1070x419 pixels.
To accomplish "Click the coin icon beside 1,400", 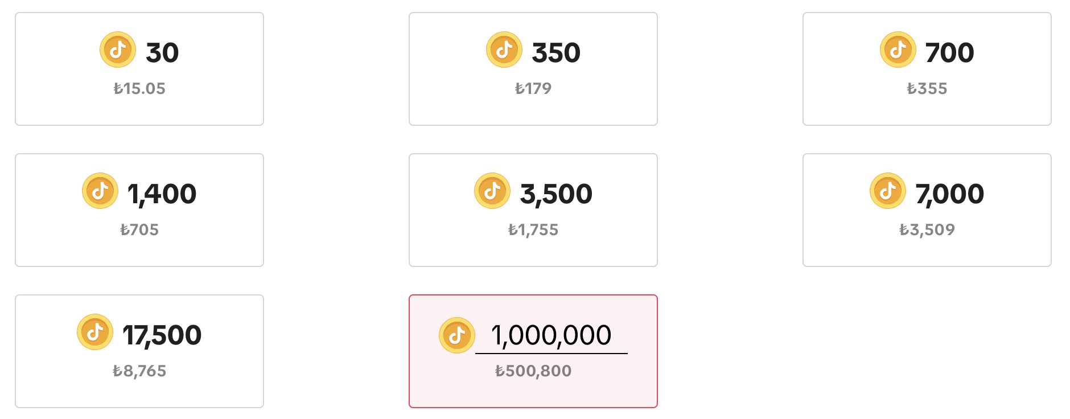I will 100,191.
